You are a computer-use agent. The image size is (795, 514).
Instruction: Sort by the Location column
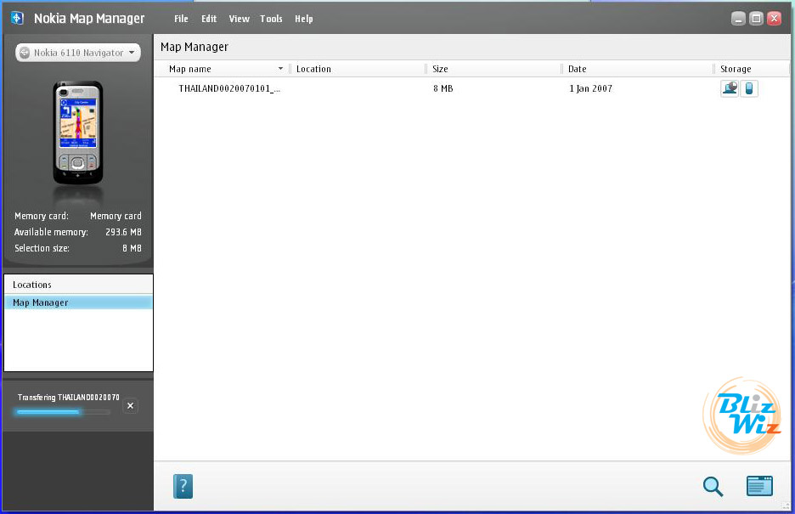point(313,69)
